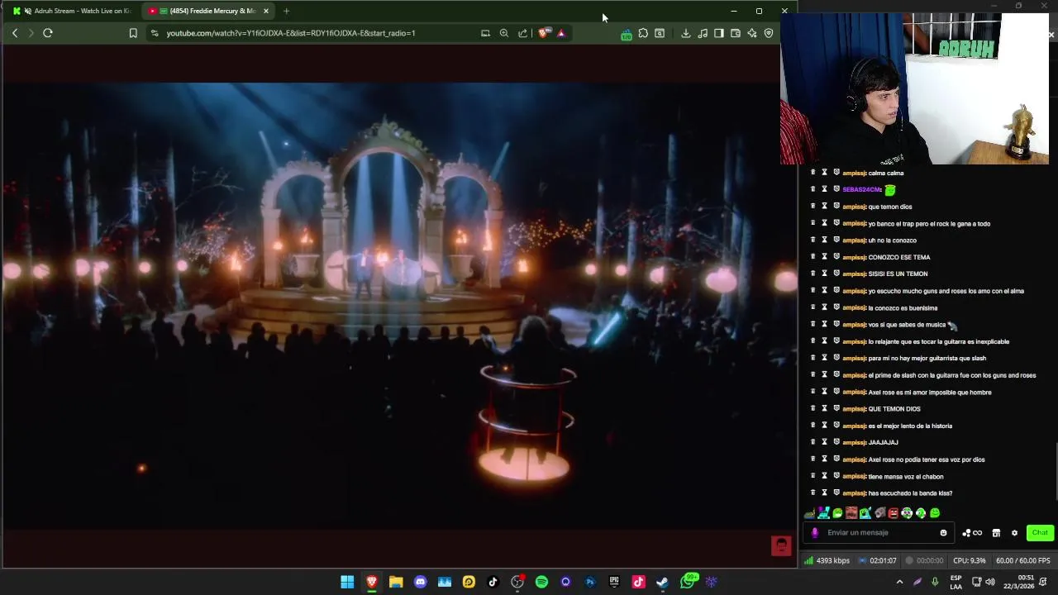Click the red avatar badge on video corner
The image size is (1058, 595).
tap(781, 545)
